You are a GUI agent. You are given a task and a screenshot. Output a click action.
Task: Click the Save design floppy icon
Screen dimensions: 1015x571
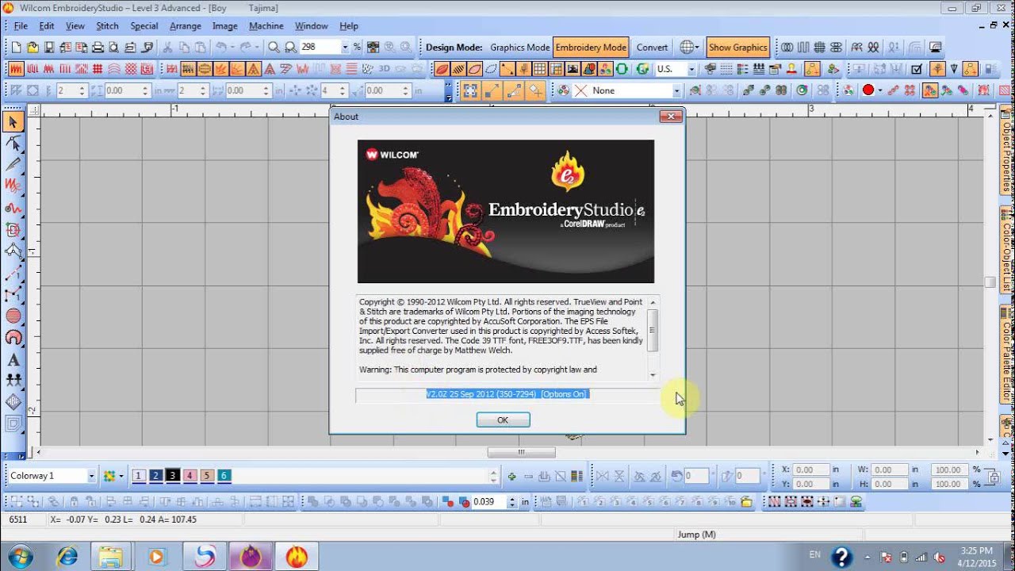pyautogui.click(x=49, y=48)
